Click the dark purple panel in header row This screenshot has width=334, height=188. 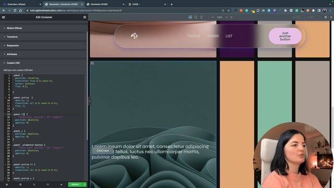click(237, 39)
